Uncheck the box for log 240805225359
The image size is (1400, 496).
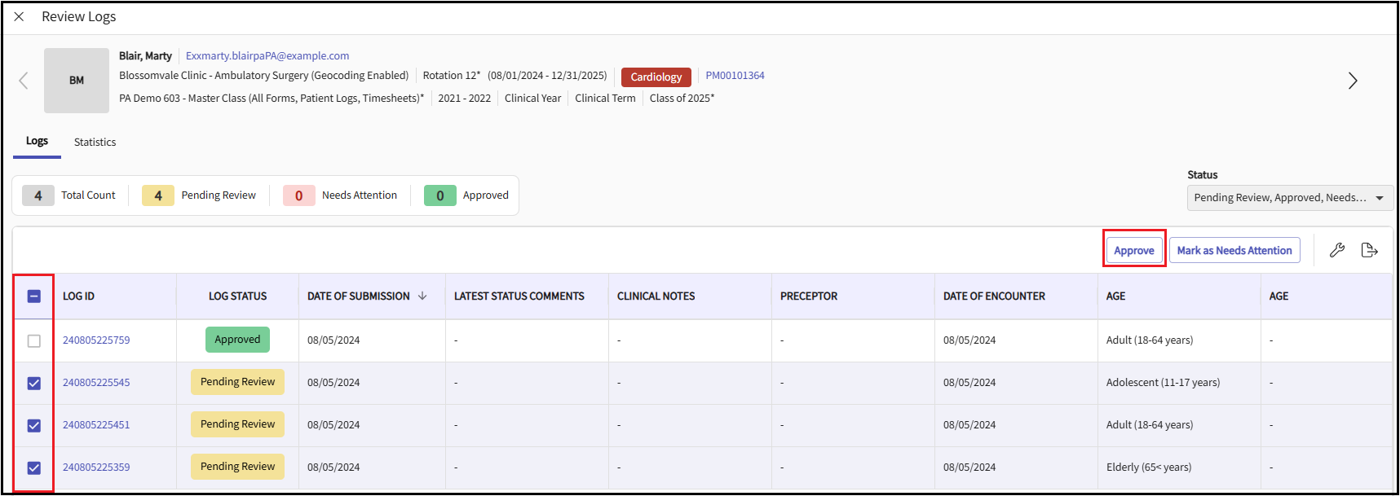pos(34,468)
